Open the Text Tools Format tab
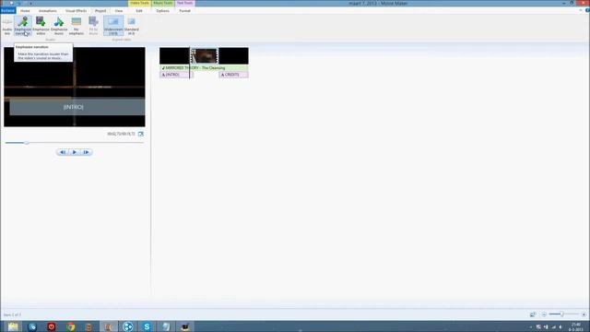The height and width of the screenshot is (332, 590). click(184, 11)
